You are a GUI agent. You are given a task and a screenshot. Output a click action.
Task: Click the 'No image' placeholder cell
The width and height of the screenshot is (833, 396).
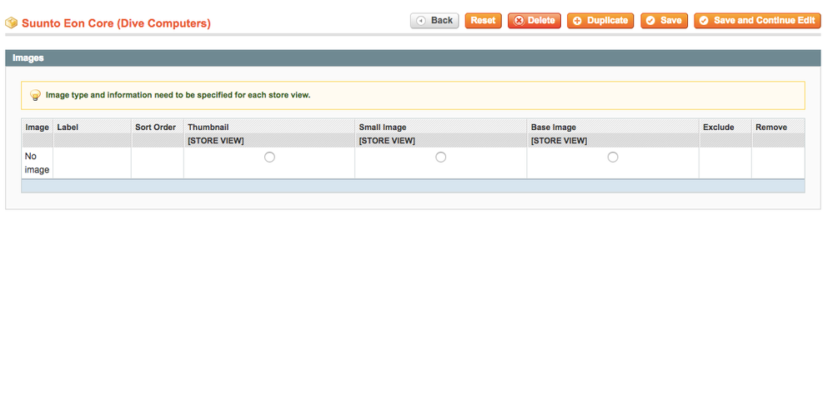point(38,163)
